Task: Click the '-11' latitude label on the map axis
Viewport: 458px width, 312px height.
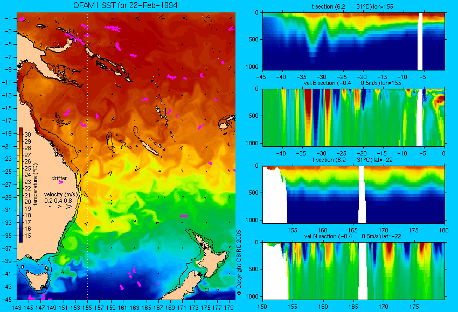Action: coord(6,82)
